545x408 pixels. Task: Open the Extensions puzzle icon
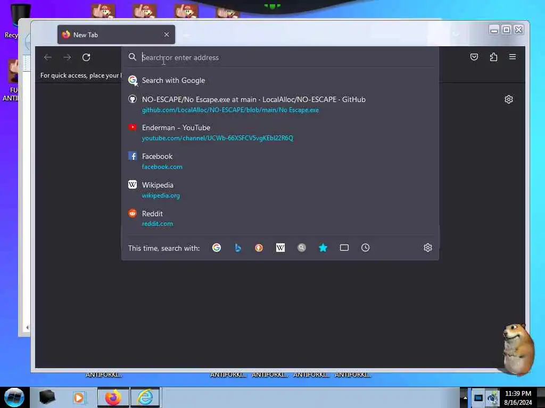coord(493,57)
